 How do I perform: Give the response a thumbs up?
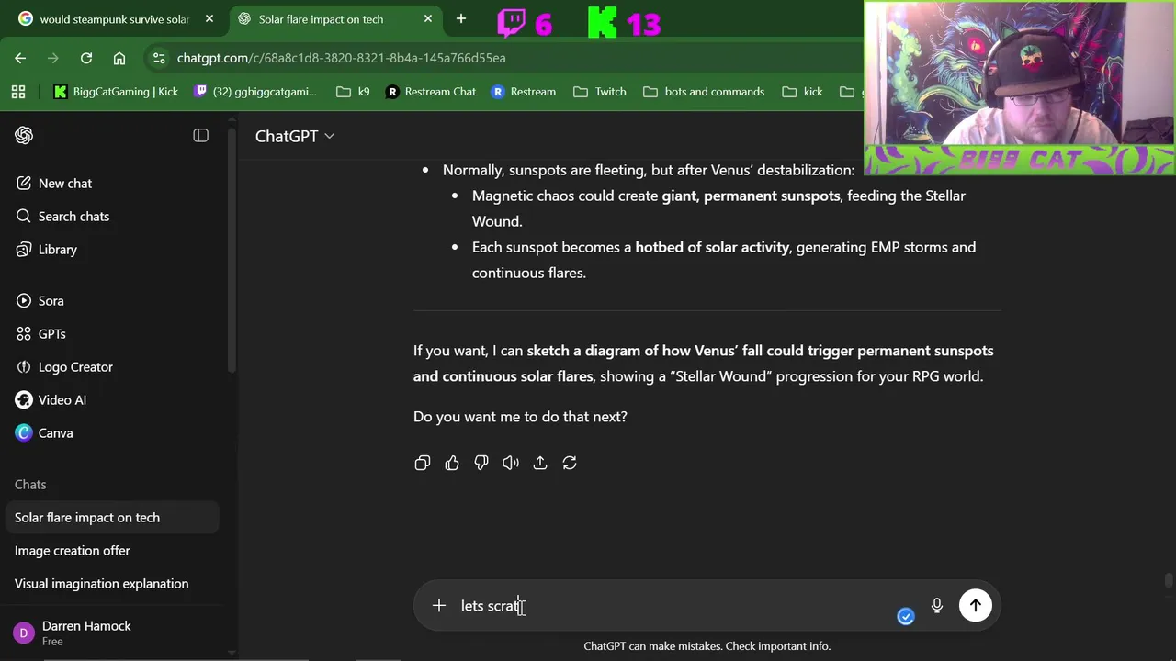[x=452, y=464]
